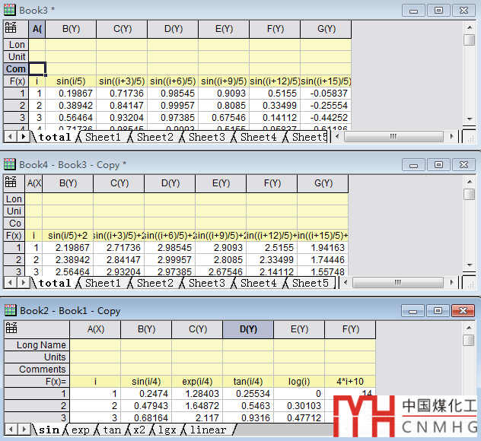Screen dimensions: 481x441
Task: Click F(x) cell of column B in Book4
Action: click(x=68, y=236)
